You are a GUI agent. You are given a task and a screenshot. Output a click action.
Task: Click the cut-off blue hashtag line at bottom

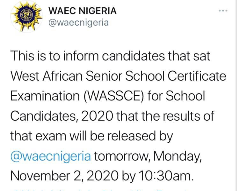pyautogui.click(x=102, y=189)
